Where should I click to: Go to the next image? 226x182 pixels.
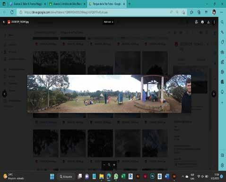point(214,94)
